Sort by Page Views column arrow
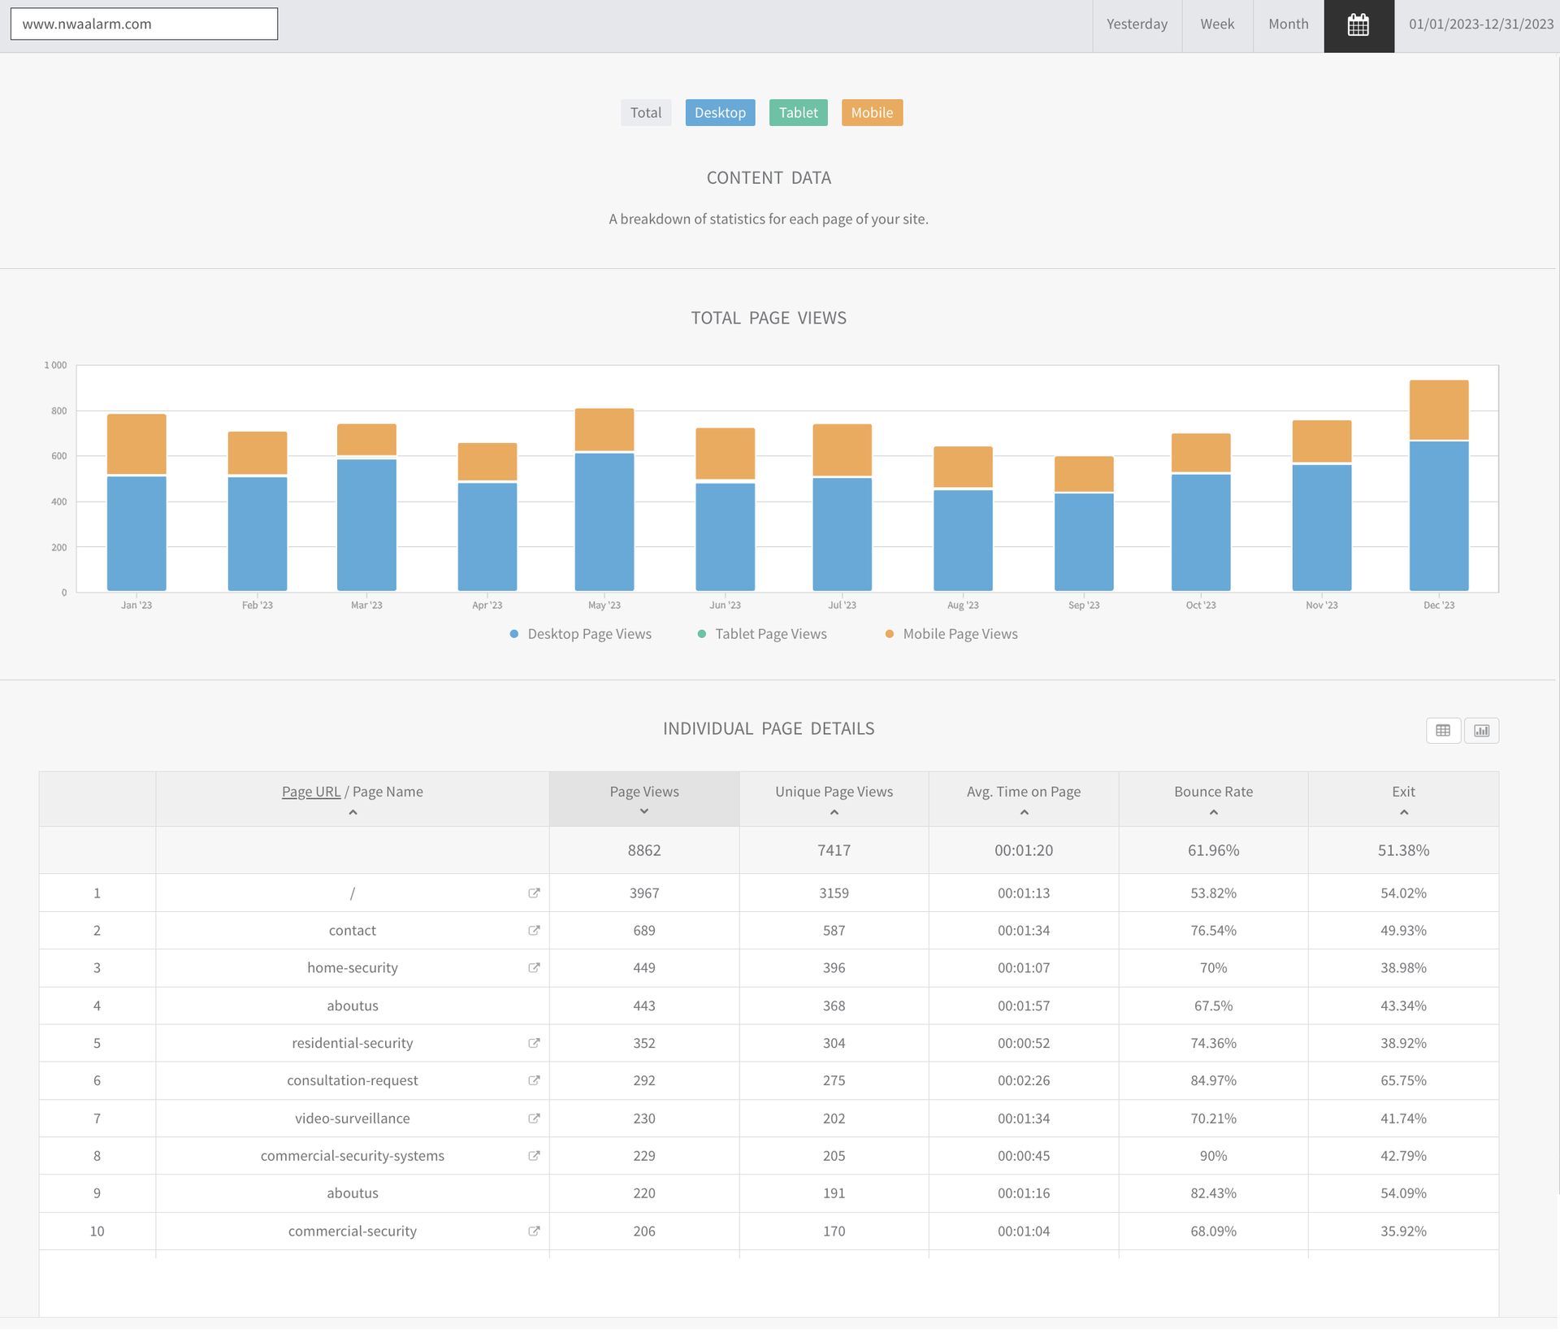The width and height of the screenshot is (1560, 1338). pos(644,811)
